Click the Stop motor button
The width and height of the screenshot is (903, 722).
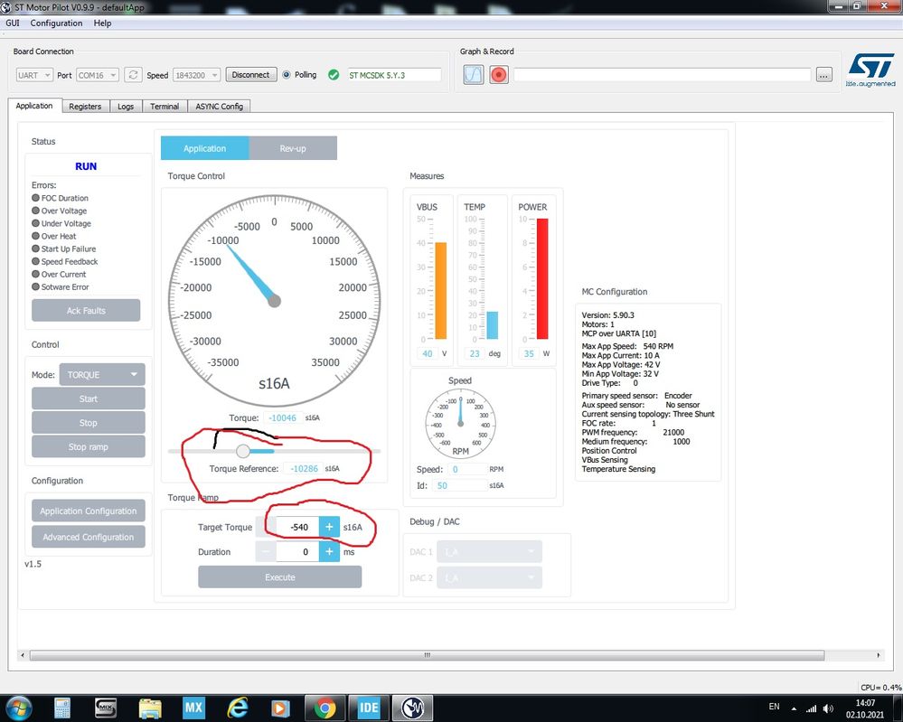88,423
